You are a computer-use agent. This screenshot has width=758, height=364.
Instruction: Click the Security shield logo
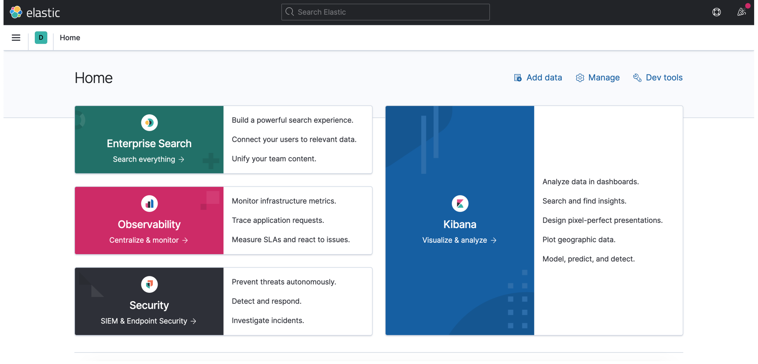(149, 284)
